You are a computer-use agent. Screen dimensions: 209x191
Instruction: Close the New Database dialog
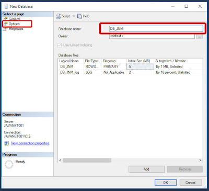(x=200, y=6)
